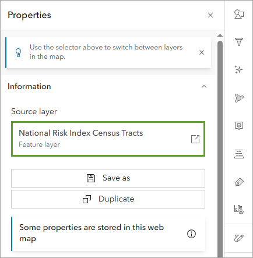Click the 'Properties' panel title
The image size is (253, 258).
click(x=29, y=15)
